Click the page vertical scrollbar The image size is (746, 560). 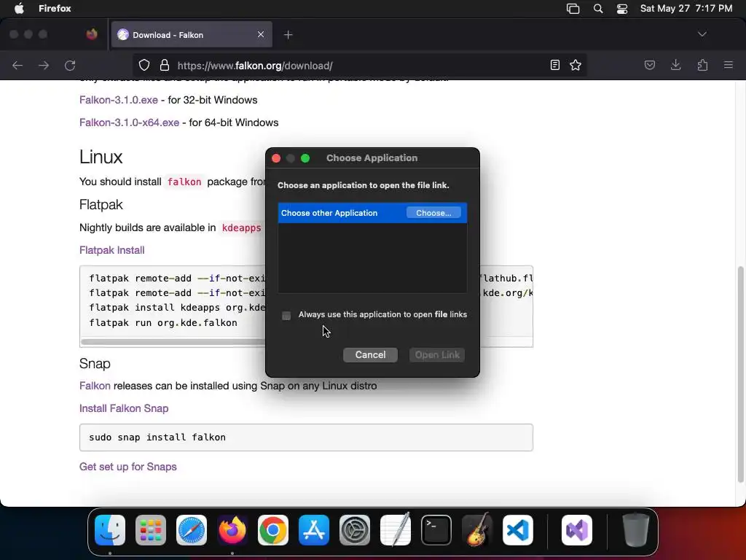(x=740, y=374)
